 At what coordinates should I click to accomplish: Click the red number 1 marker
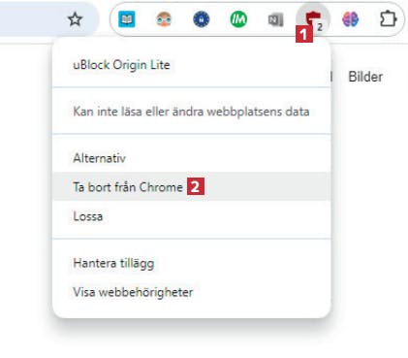coord(304,34)
